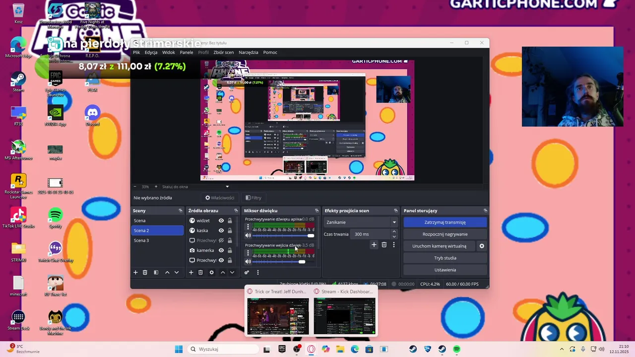The image size is (635, 357).
Task: Open Widok menu
Action: point(169,52)
